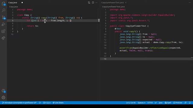Click the Open Changes icon in the Copy.java editor

[89, 3]
